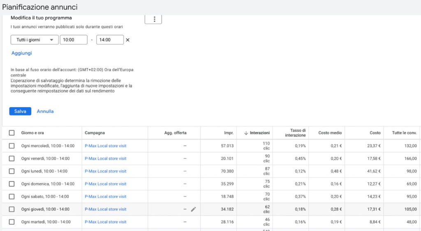Open the three-dot more options menu
The width and height of the screenshot is (421, 231).
[153, 19]
